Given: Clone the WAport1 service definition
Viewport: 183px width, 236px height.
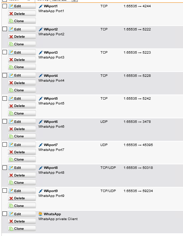Looking at the screenshot, I should click(x=22, y=21).
